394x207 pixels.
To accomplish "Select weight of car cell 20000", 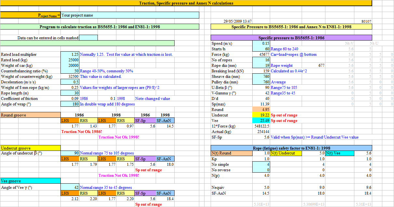I will [70, 66].
